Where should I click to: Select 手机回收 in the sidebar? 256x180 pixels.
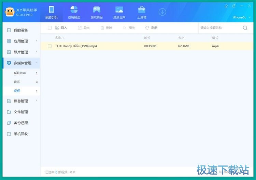tap(22, 134)
